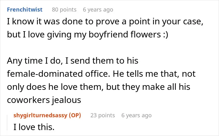The image size is (219, 136).
Task: Click the word boyfriend in the comment
Action: pos(108,34)
